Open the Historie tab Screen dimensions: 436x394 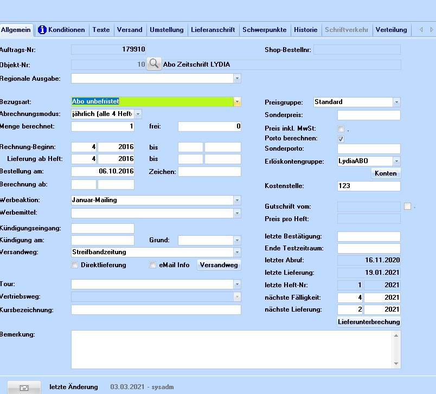pyautogui.click(x=306, y=30)
